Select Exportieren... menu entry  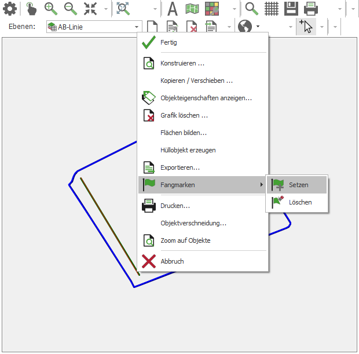pyautogui.click(x=180, y=167)
